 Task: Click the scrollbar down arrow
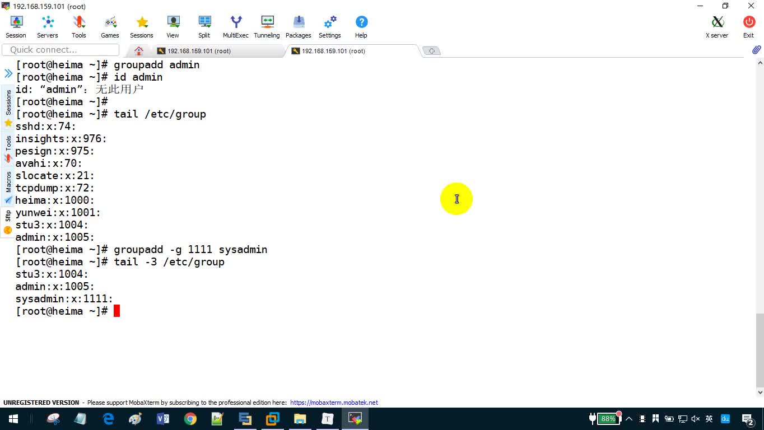click(760, 392)
